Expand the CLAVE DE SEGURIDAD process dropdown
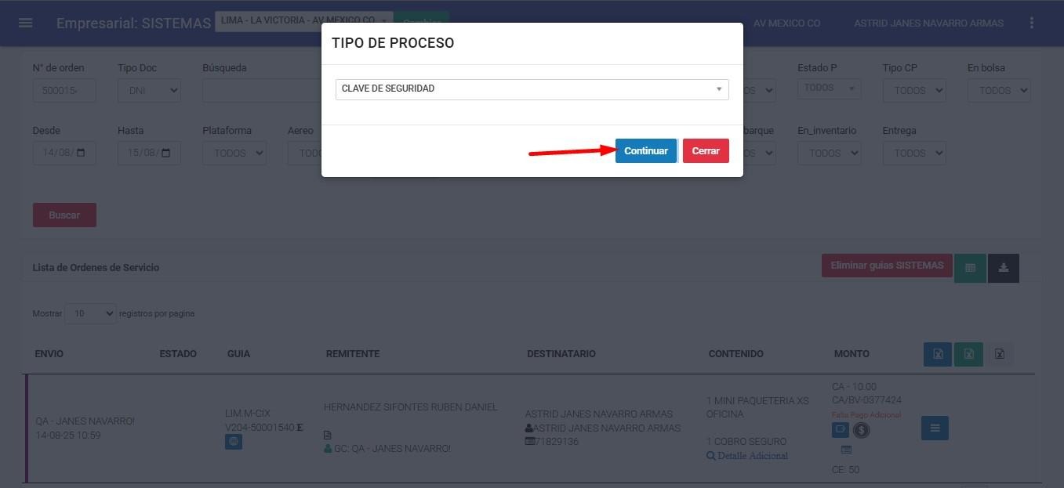The width and height of the screenshot is (1064, 488). coord(532,89)
